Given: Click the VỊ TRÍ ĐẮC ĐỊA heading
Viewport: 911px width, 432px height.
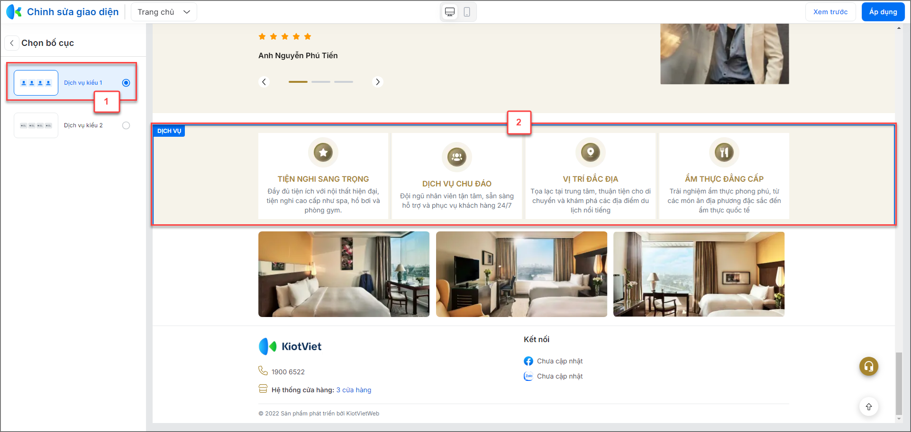Looking at the screenshot, I should 591,179.
